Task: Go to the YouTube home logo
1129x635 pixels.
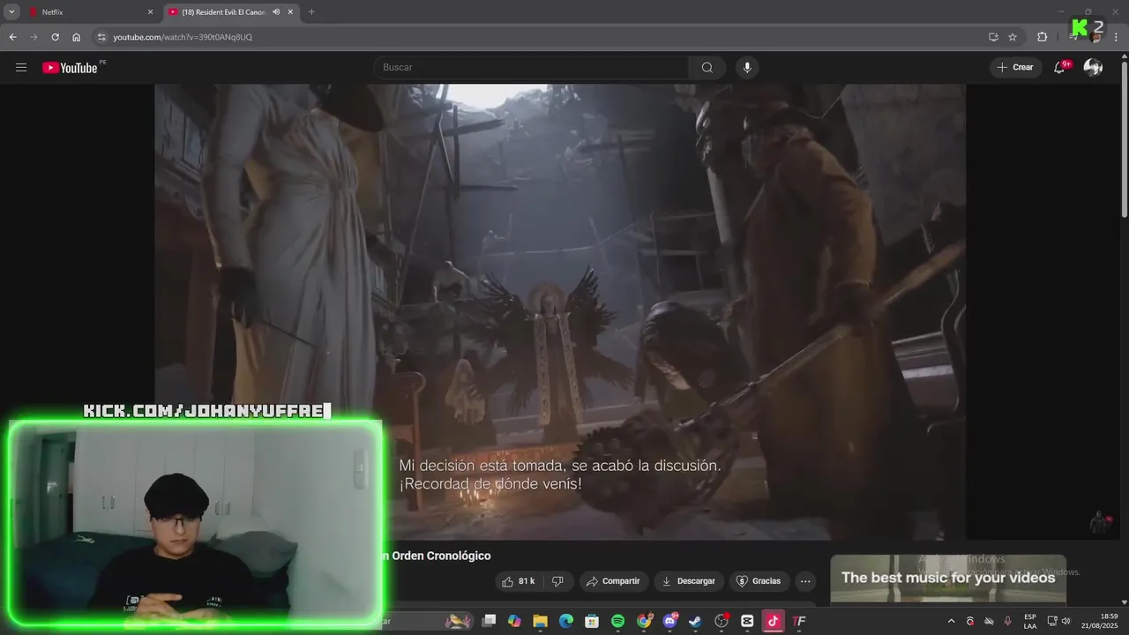Action: click(x=70, y=68)
